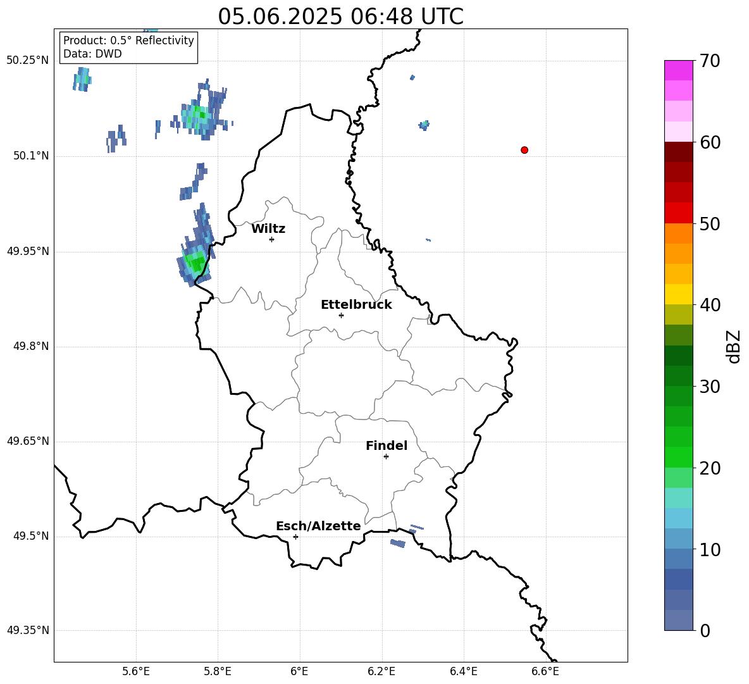Click the 49.95°N latitude label
The width and height of the screenshot is (749, 684).
coord(28,251)
